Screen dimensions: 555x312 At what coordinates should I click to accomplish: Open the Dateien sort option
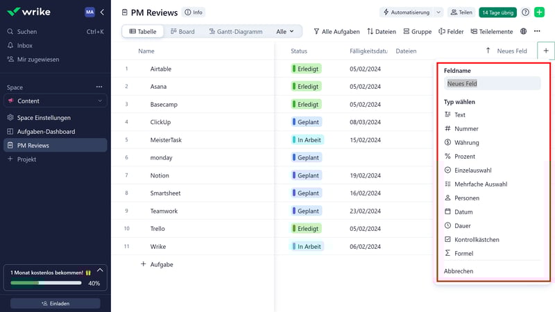click(x=382, y=31)
